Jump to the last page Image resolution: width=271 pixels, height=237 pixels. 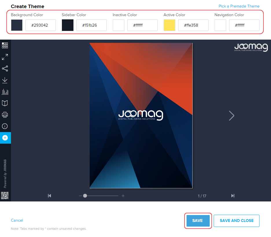233,196
